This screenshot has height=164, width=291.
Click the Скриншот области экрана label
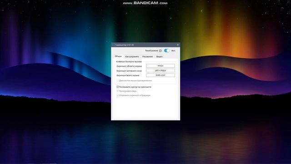[129, 66]
